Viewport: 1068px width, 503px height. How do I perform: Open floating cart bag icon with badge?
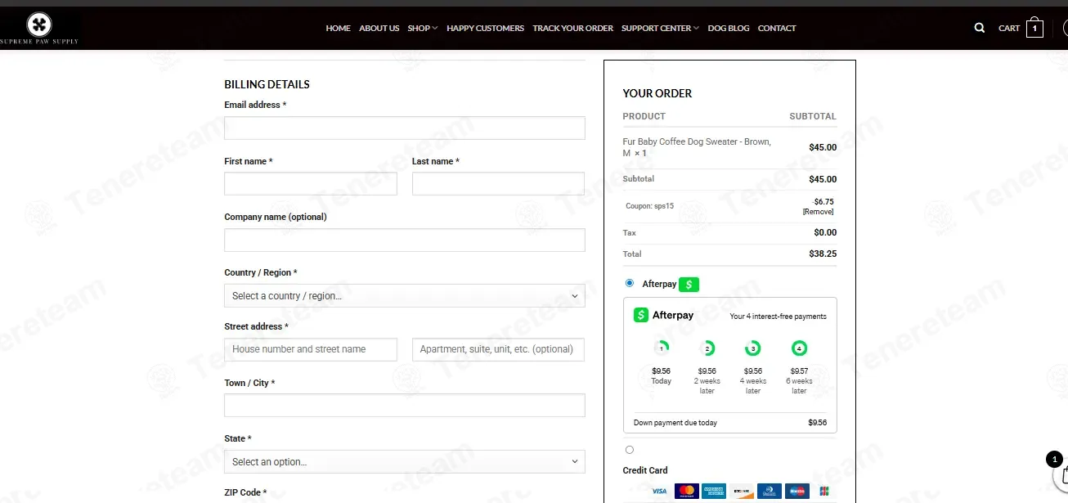[x=1061, y=473]
